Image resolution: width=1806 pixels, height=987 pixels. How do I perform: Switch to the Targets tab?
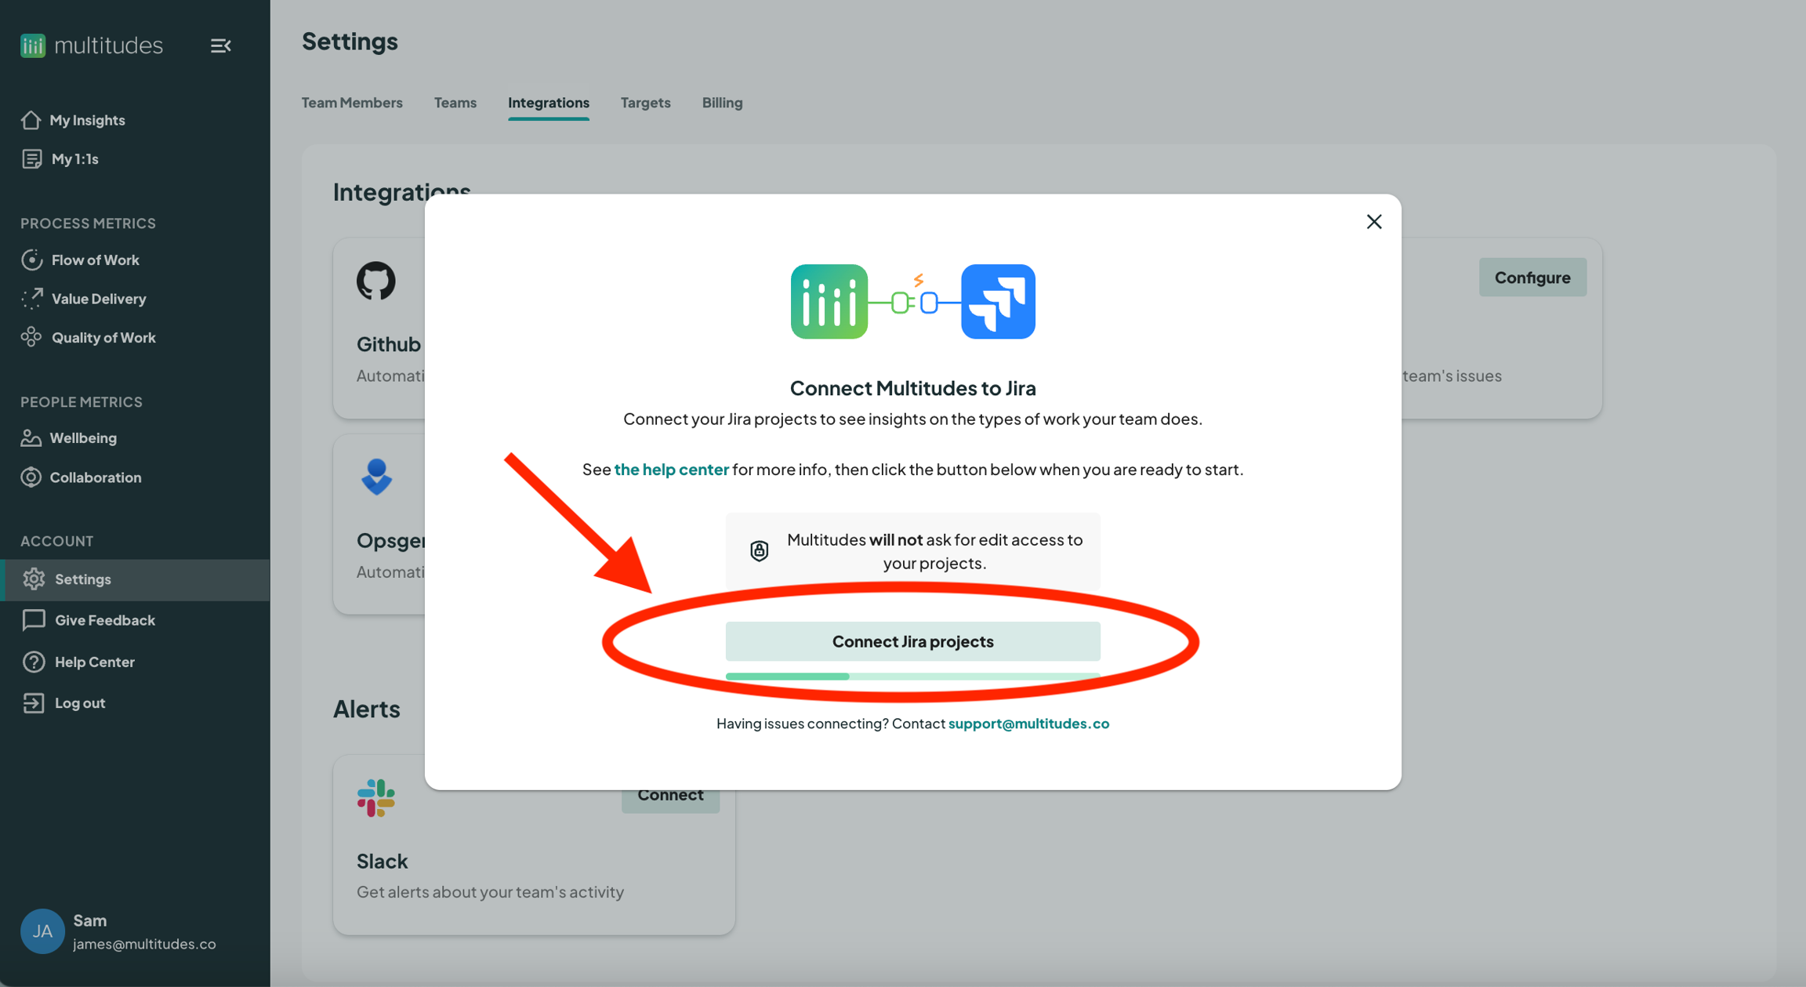(x=645, y=103)
